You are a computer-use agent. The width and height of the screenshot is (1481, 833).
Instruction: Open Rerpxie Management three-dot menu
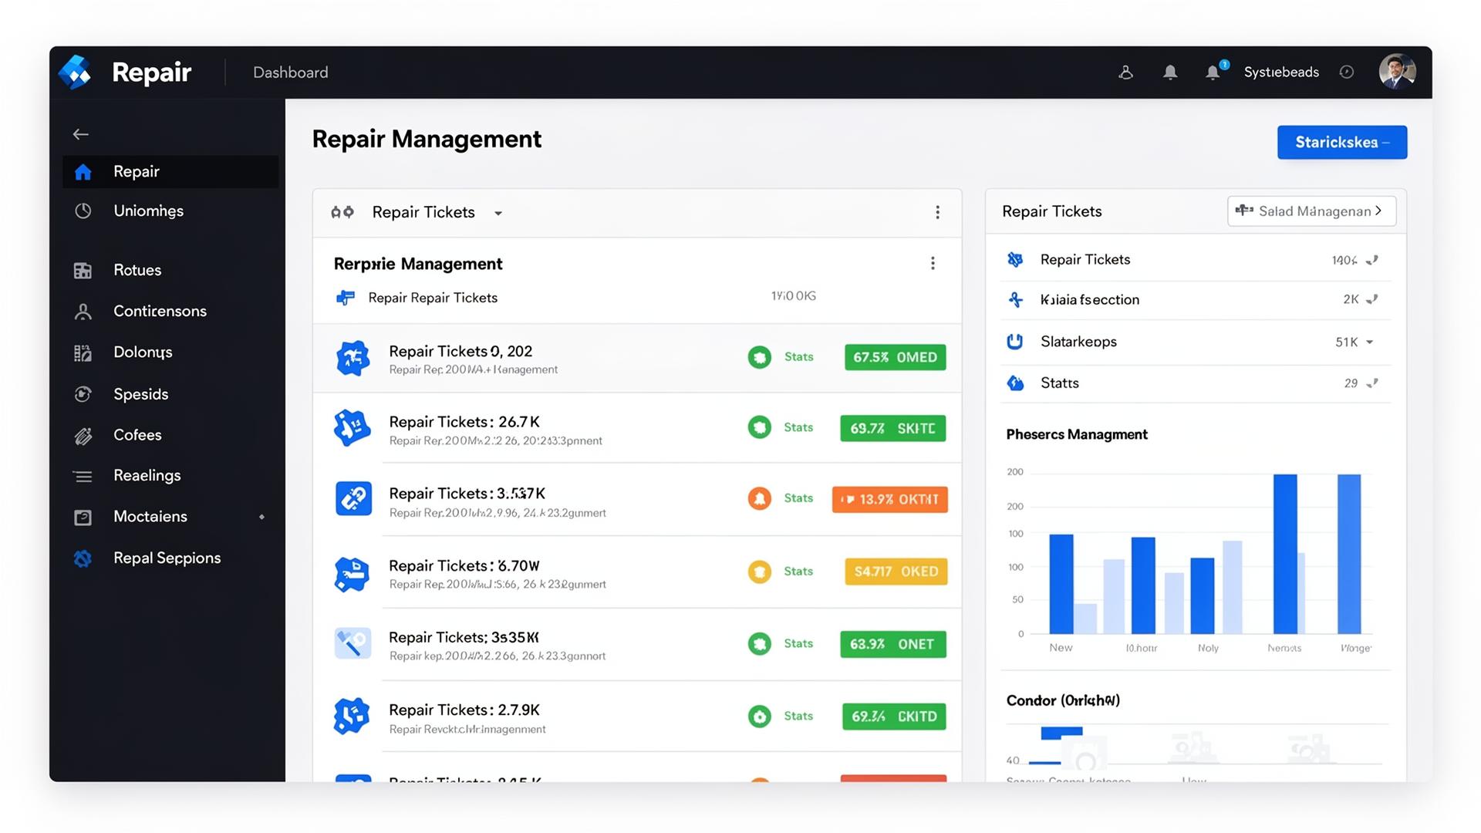point(933,264)
